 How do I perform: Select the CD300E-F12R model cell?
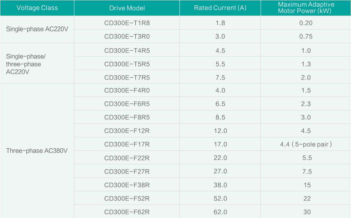[127, 131]
